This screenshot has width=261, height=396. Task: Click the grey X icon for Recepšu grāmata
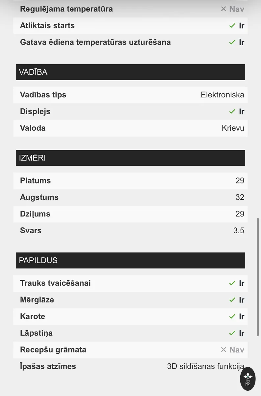click(x=223, y=349)
